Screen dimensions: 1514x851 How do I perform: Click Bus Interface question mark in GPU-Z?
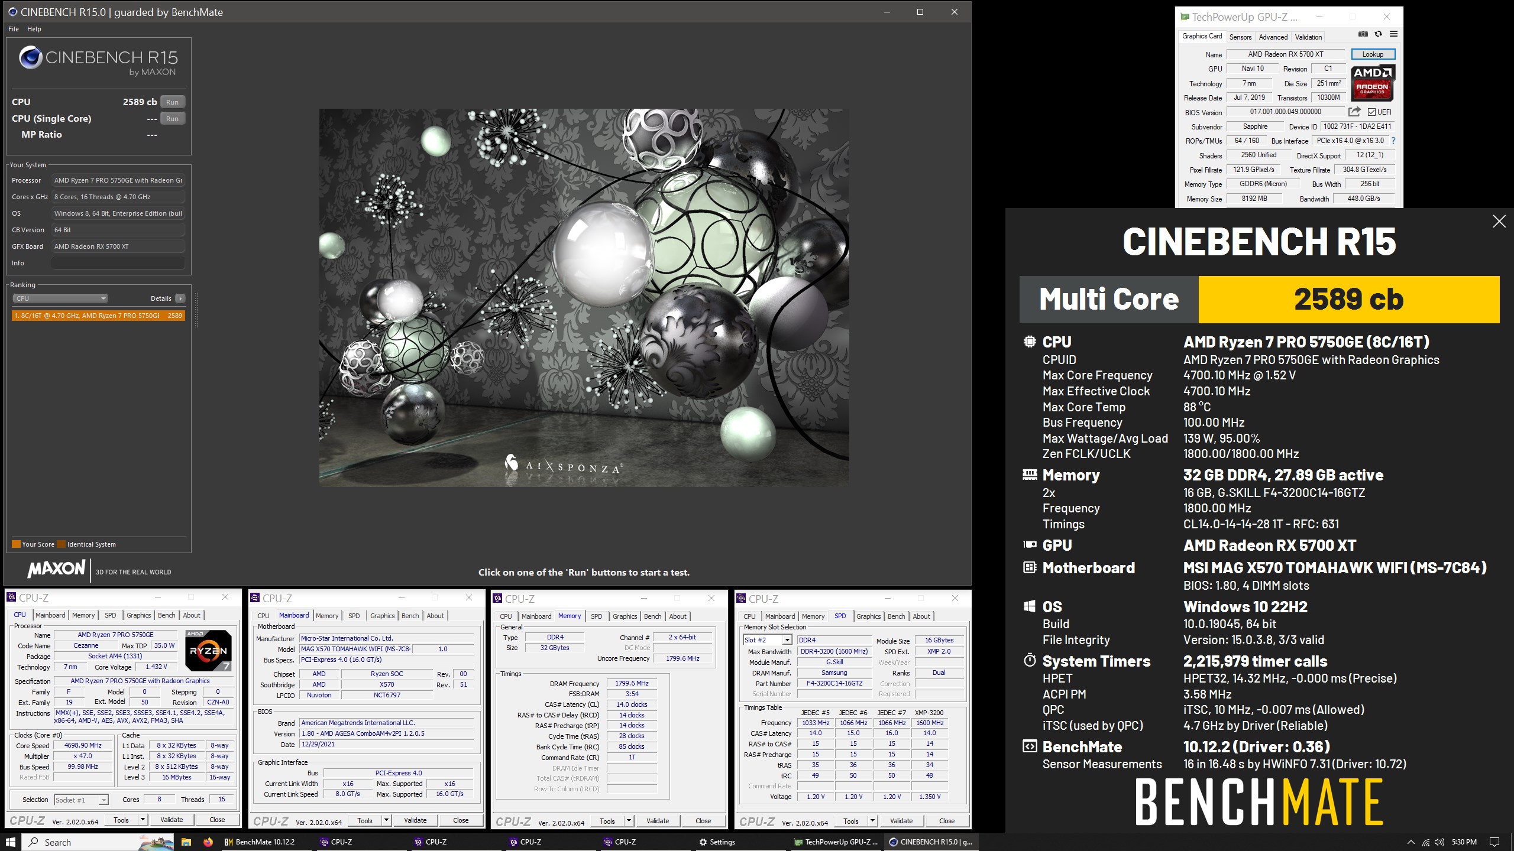[x=1393, y=141]
